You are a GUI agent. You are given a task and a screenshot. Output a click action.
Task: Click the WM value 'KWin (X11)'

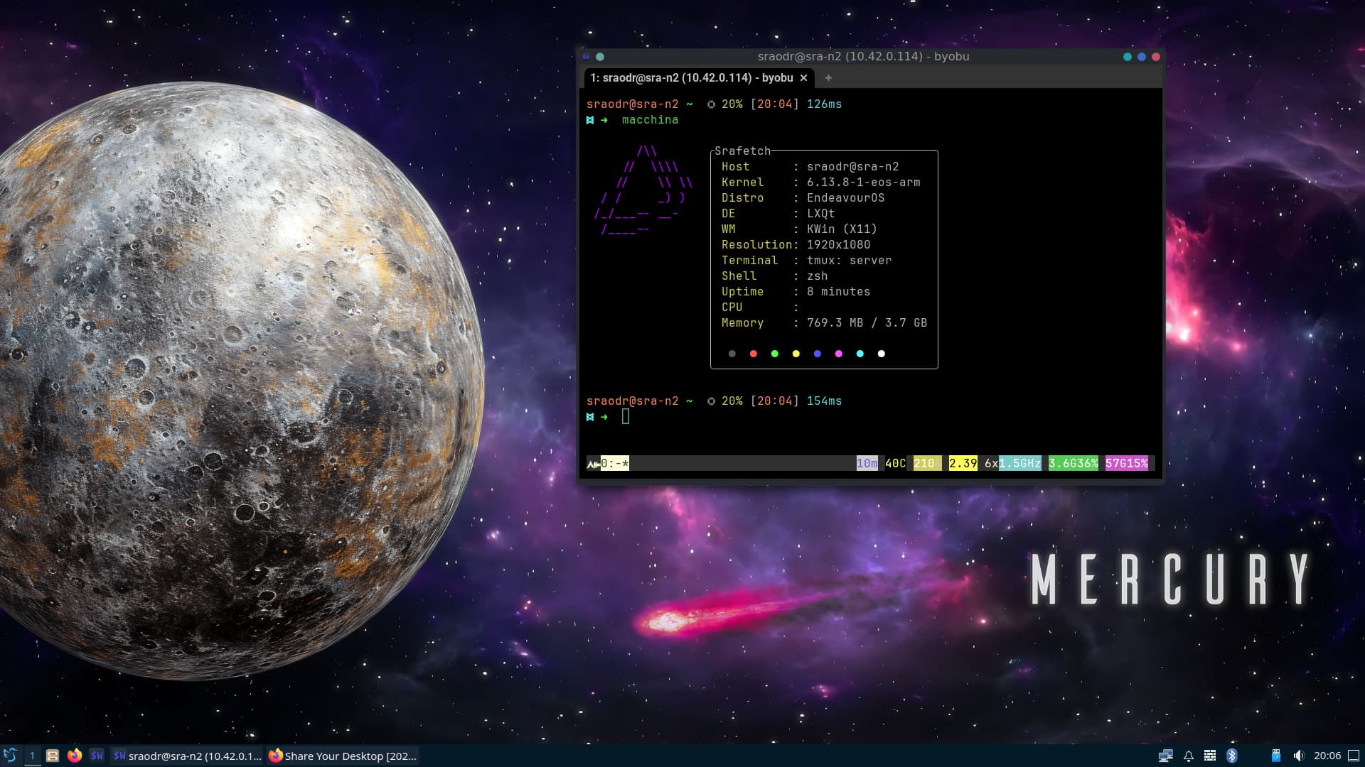pos(842,229)
